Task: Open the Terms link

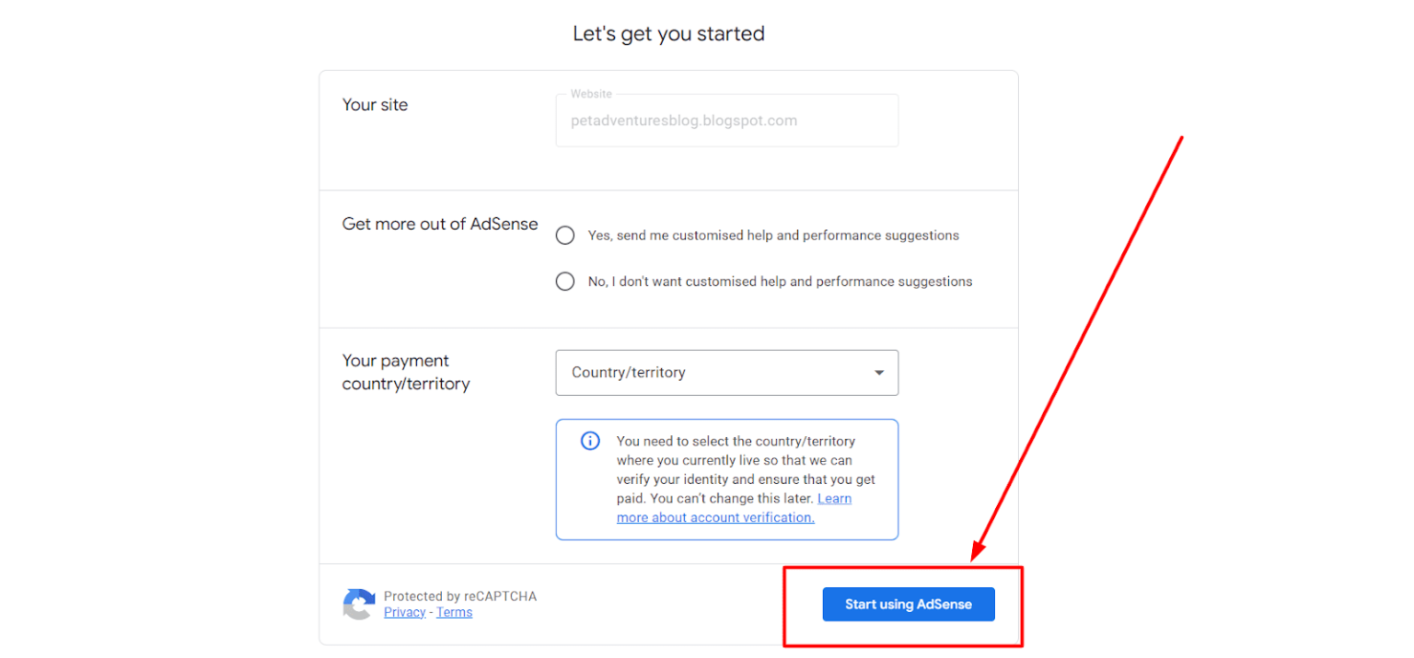Action: 454,611
